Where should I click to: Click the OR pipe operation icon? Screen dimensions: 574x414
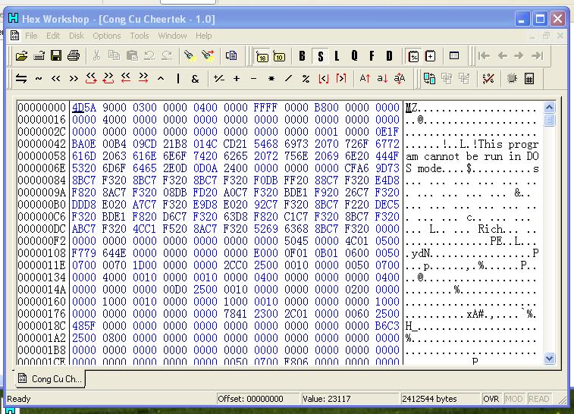[178, 78]
